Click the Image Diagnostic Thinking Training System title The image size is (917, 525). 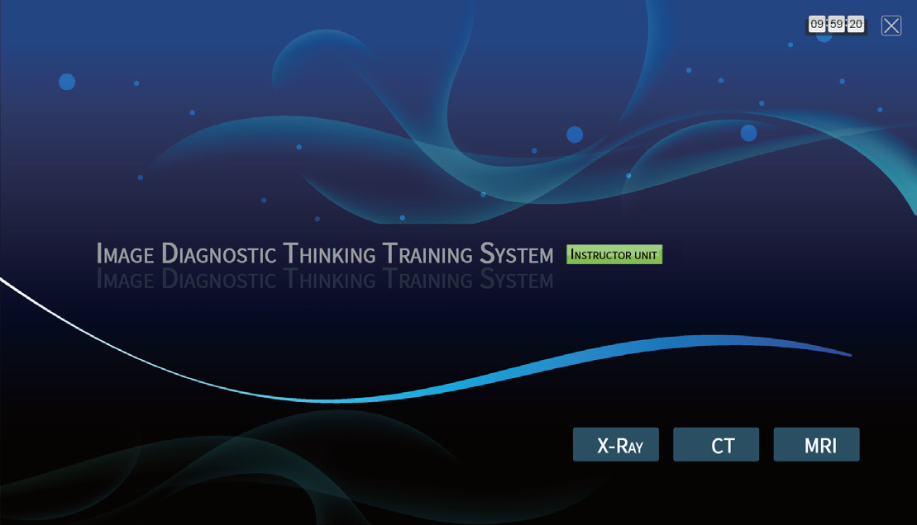[x=325, y=254]
